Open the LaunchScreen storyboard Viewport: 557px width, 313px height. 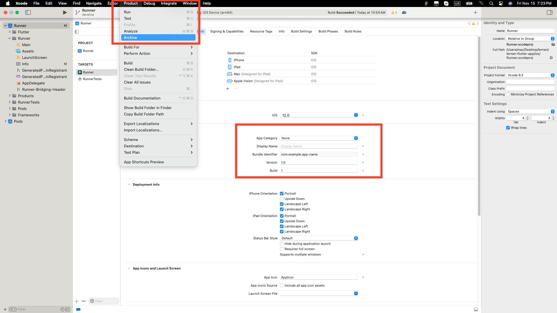[x=35, y=57]
